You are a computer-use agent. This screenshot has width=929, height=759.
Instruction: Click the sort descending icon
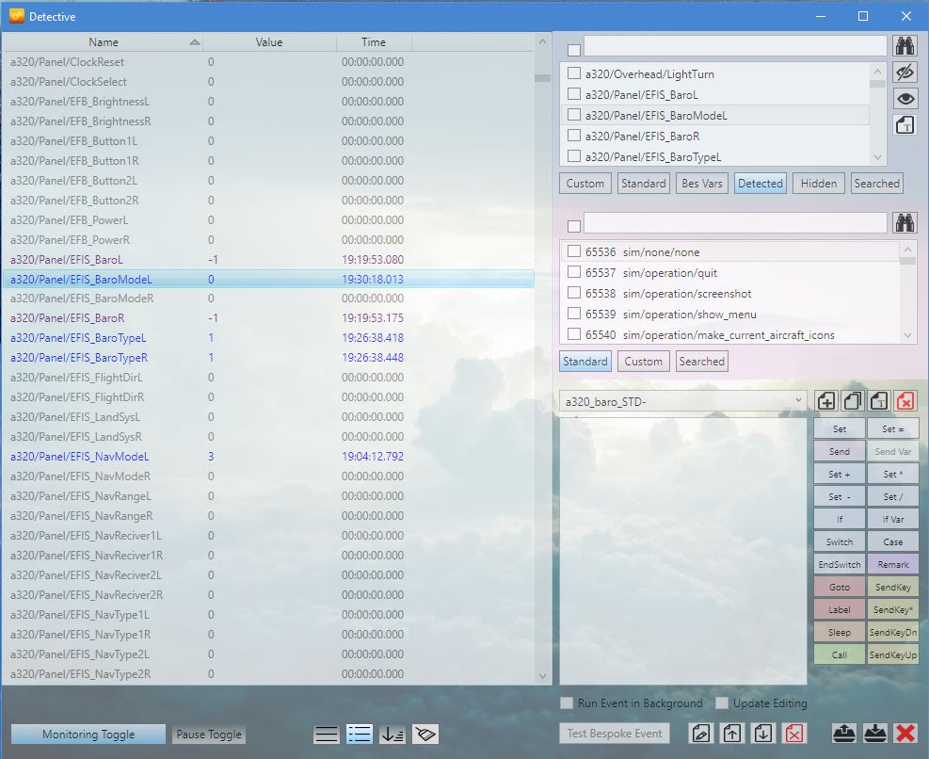392,735
